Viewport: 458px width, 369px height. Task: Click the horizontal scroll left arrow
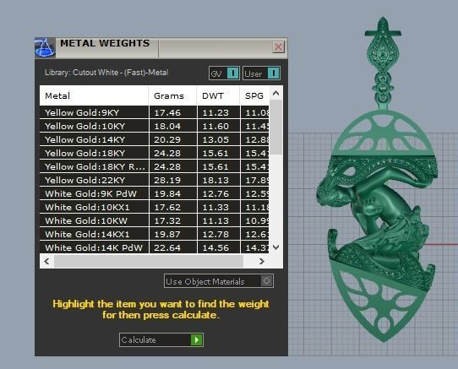(46, 261)
